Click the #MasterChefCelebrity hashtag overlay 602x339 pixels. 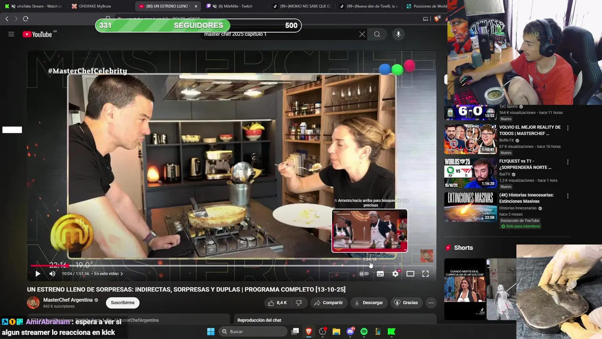pos(87,71)
